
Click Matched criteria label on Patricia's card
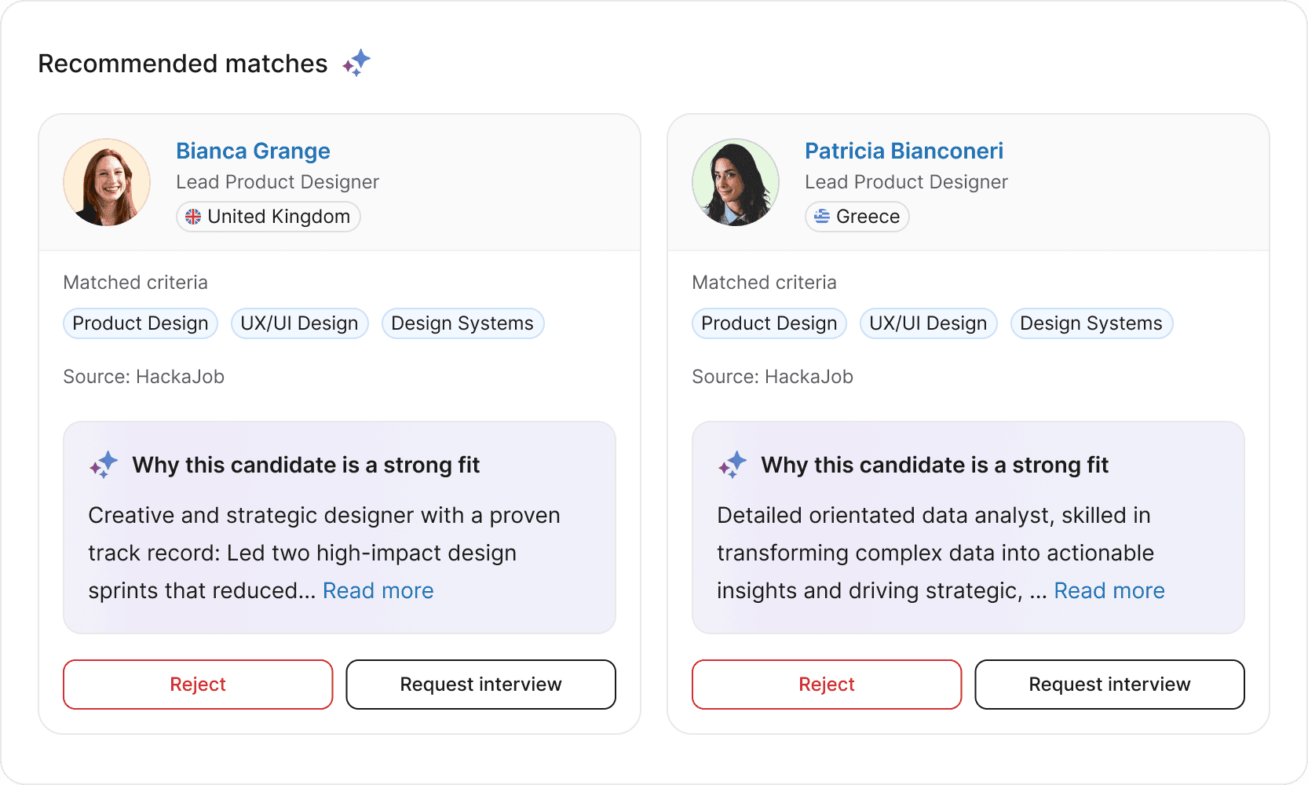point(765,283)
